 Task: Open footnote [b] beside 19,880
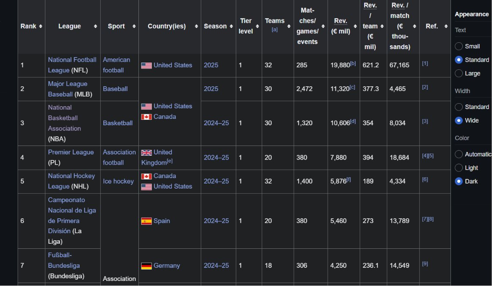(353, 63)
